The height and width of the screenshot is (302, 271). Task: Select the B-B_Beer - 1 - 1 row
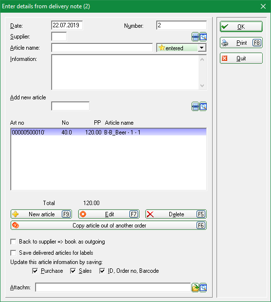coord(108,132)
